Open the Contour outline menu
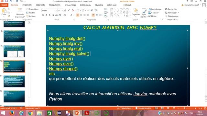 pos(154,13)
